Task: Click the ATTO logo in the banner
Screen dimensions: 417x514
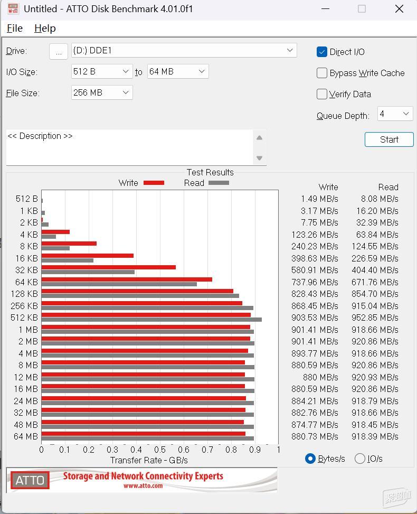Action: tap(30, 480)
